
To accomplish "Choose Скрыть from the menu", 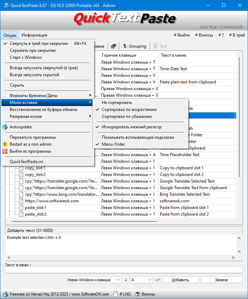I will pos(48,85).
